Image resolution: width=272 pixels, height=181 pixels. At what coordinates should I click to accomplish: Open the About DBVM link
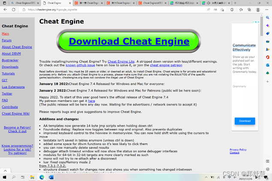(x=11, y=53)
